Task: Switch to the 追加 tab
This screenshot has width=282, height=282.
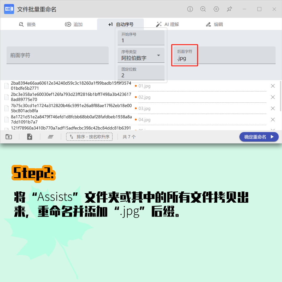Action: pos(74,25)
